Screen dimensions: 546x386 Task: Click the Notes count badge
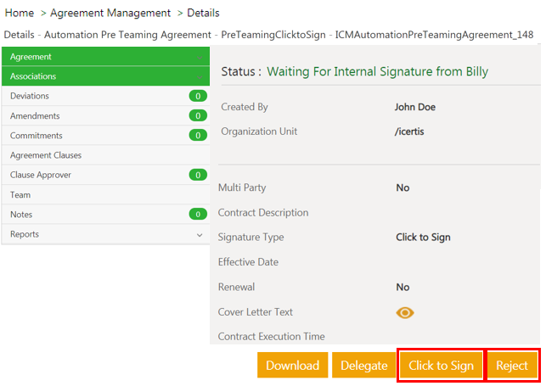click(x=198, y=215)
